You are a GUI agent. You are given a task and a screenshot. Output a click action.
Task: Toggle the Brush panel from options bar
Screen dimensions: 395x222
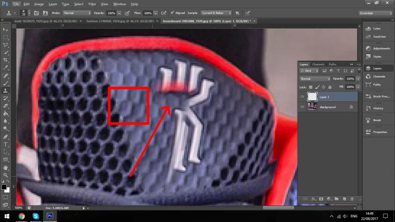[x=36, y=13]
